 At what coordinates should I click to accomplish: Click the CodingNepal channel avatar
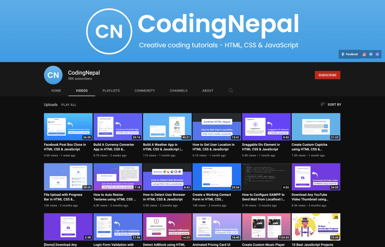tap(53, 75)
